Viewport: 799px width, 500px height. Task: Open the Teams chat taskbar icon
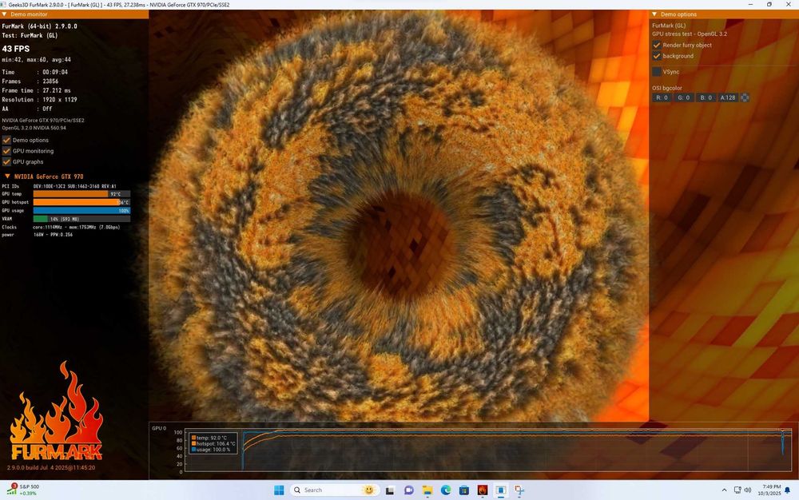tap(408, 490)
